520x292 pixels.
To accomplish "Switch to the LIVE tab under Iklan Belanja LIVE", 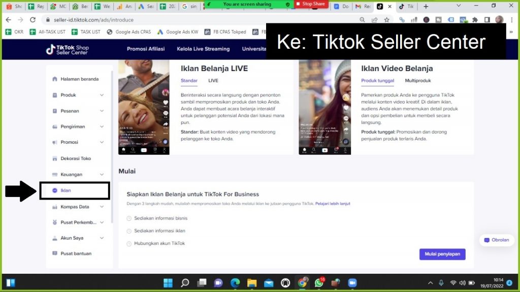I will coord(213,81).
